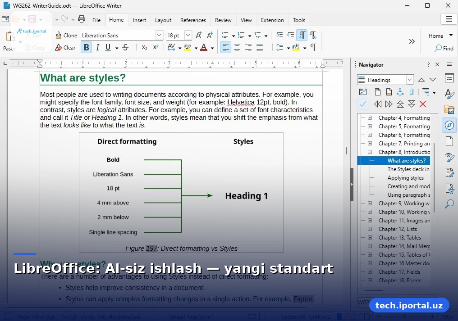This screenshot has width=458, height=321.
Task: Open the hamburger menu button
Action: 449,19
